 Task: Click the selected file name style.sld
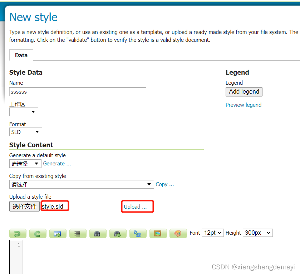click(53, 206)
